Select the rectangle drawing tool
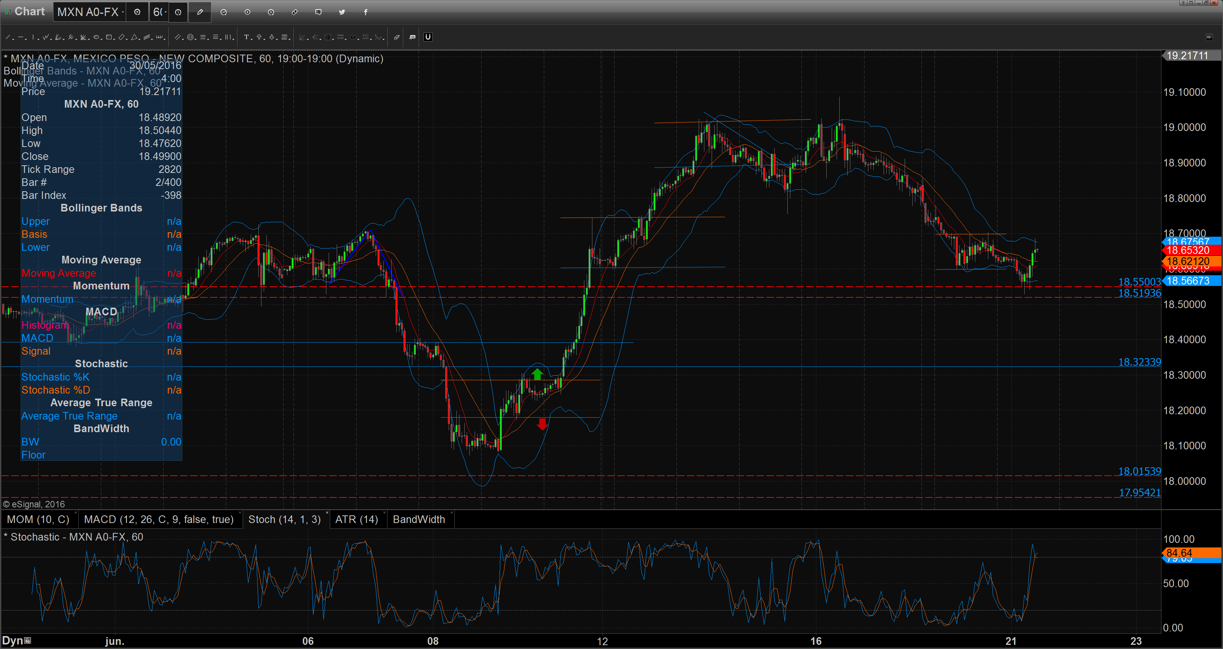The height and width of the screenshot is (649, 1223). pyautogui.click(x=109, y=37)
